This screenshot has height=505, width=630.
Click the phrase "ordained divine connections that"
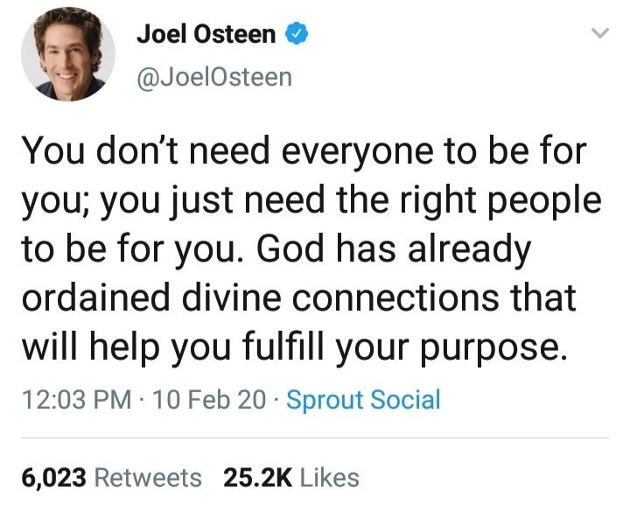coord(297,297)
